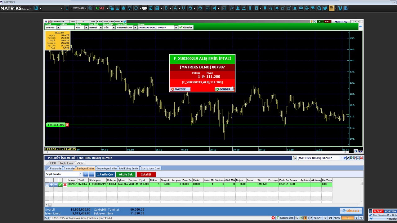Viewport: 397px width, 223px height.
Task: Click the monitor screen icon in toolbar
Action: click(x=129, y=8)
